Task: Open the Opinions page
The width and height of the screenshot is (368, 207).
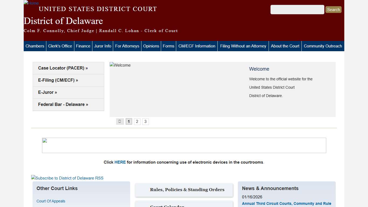Action: (x=151, y=46)
